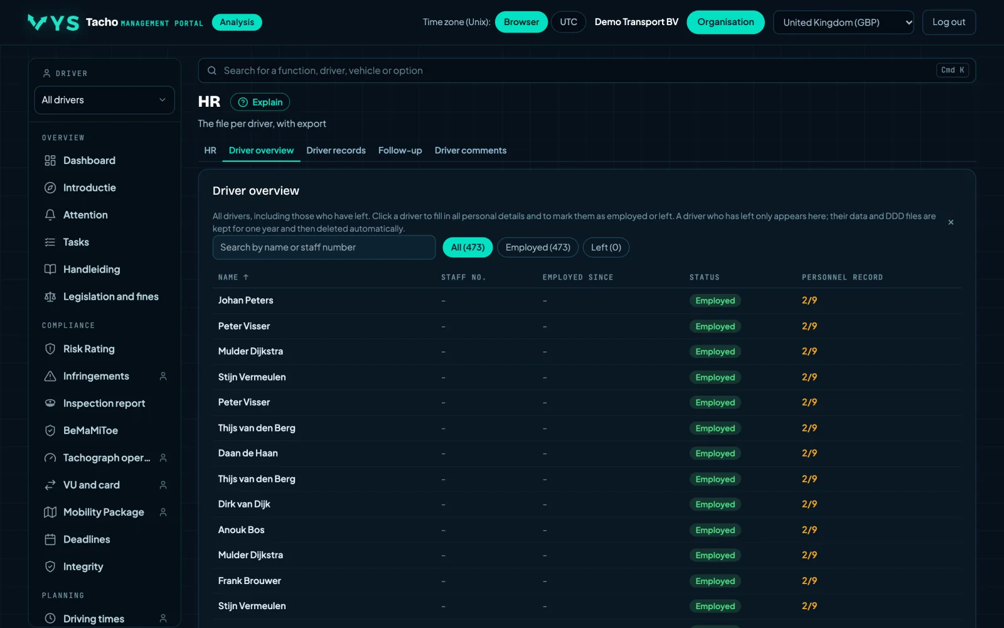Screen dimensions: 1004x628
Task: Sort the table by Name column
Action: click(x=233, y=277)
